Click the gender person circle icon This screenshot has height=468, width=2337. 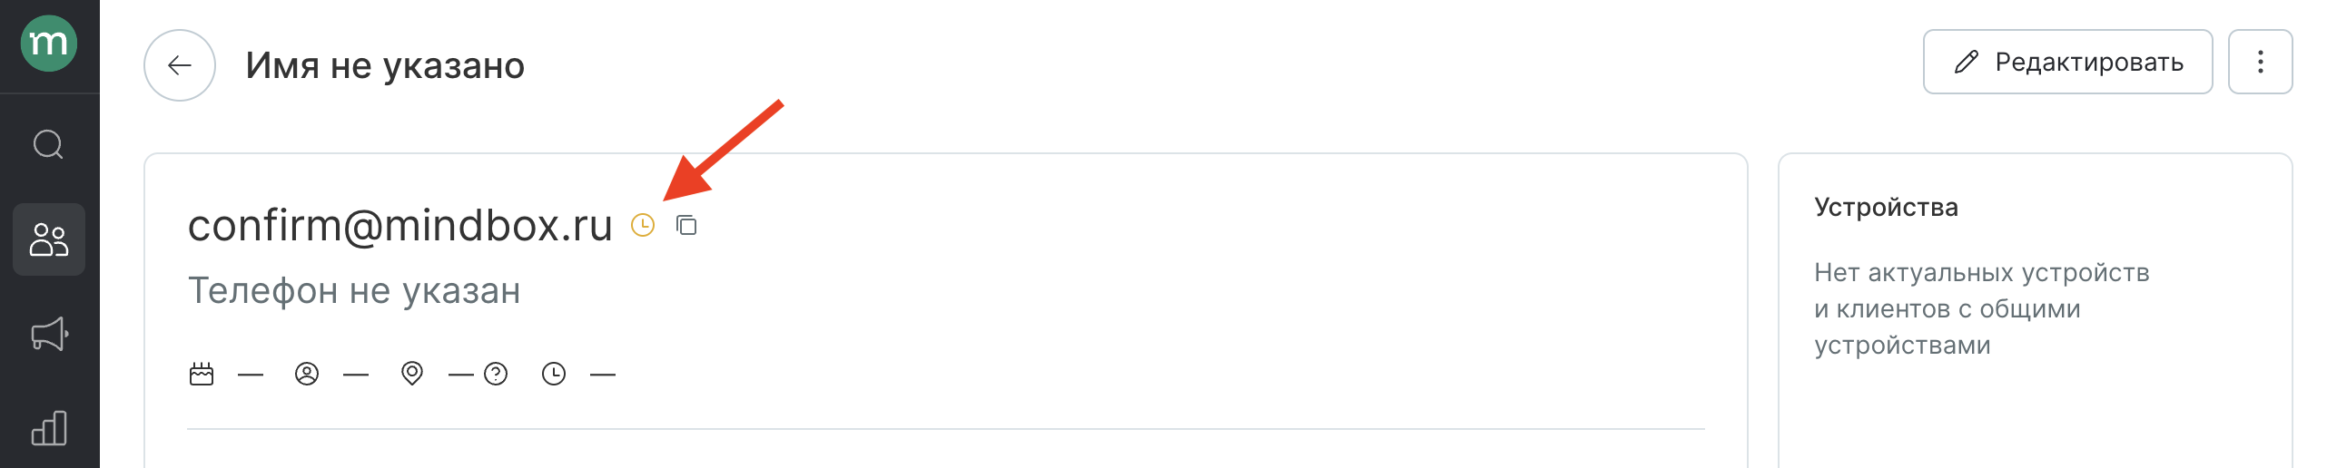[x=307, y=374]
